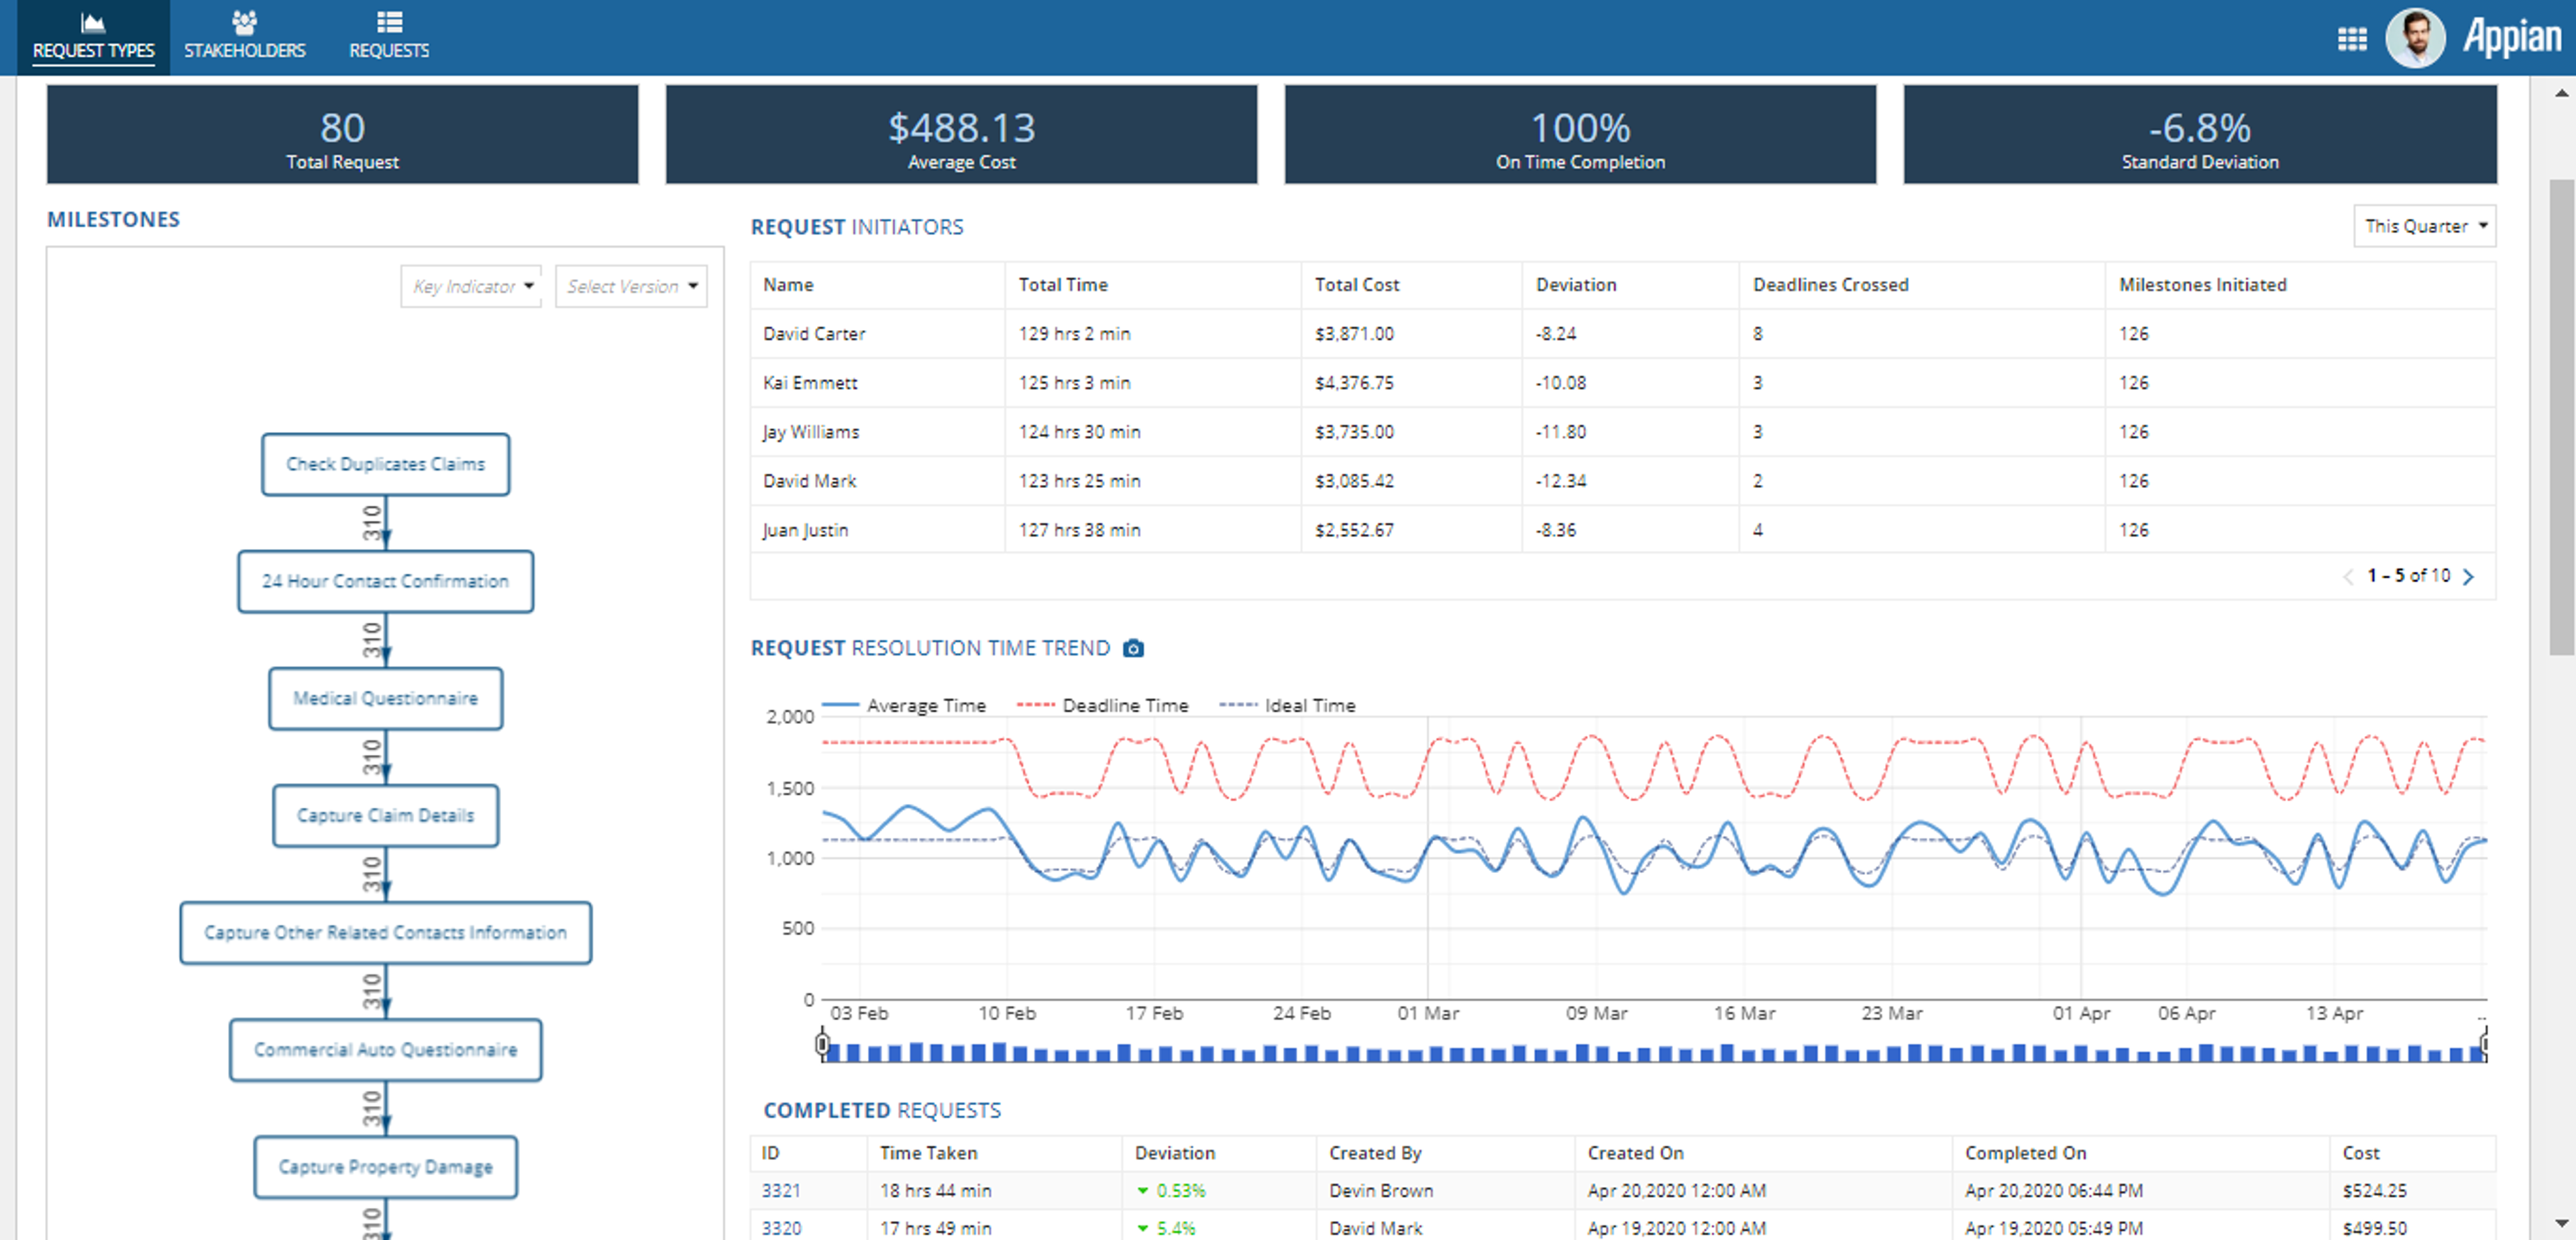Select the 24 Hour Contact Confirmation milestone
The width and height of the screenshot is (2576, 1240).
385,581
